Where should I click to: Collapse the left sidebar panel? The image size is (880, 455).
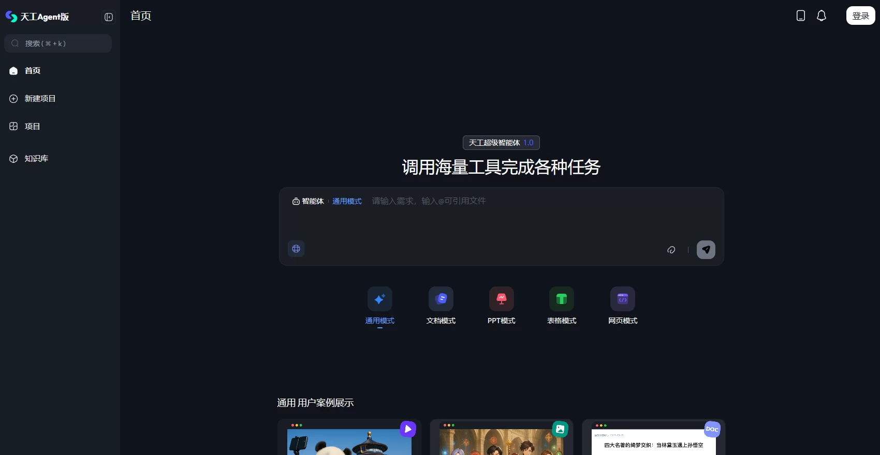coord(109,17)
